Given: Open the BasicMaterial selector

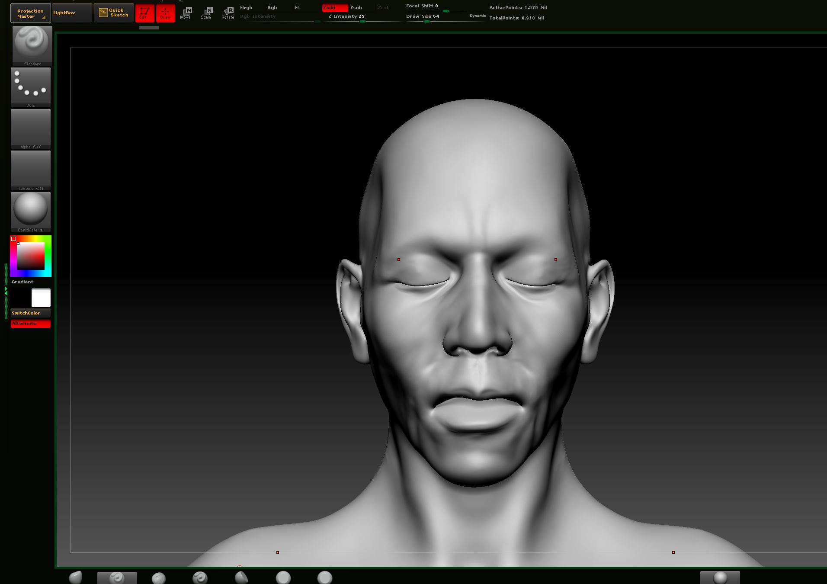Looking at the screenshot, I should click(31, 212).
